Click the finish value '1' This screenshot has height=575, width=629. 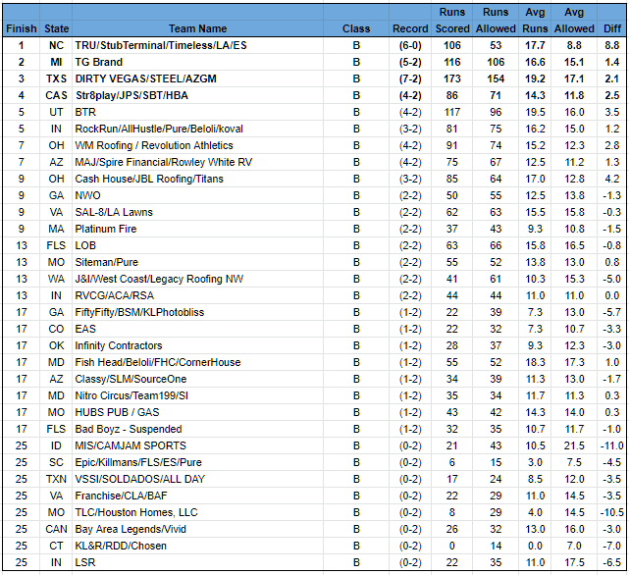click(22, 45)
